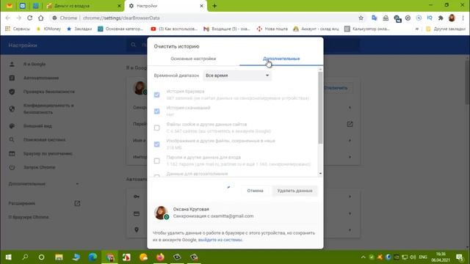Open the ЮMoney bookmark
Screen dimensions: 470x264
(x=48, y=29)
